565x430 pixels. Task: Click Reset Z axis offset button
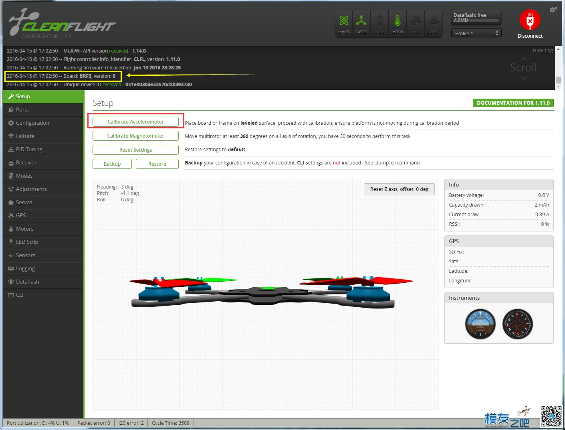pyautogui.click(x=399, y=189)
